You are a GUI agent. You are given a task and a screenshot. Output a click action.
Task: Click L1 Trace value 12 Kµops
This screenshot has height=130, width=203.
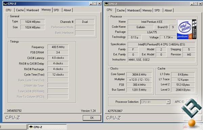click(x=183, y=80)
